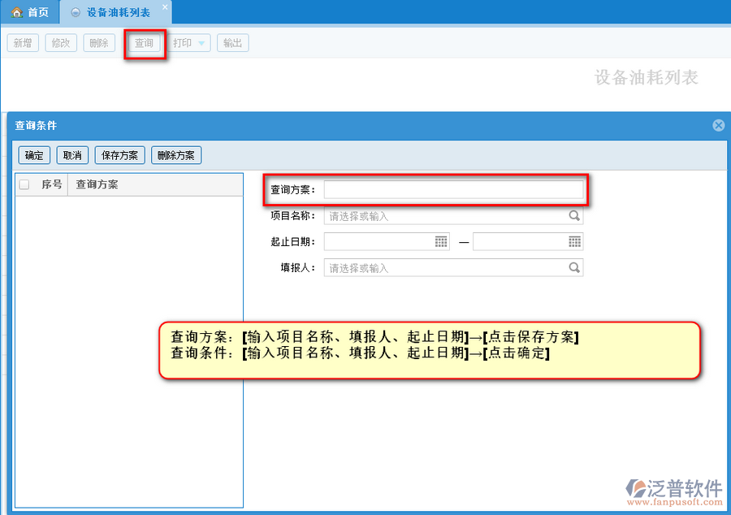Click the 输出 toolbar button
Viewport: 731px width, 515px height.
pyautogui.click(x=232, y=43)
